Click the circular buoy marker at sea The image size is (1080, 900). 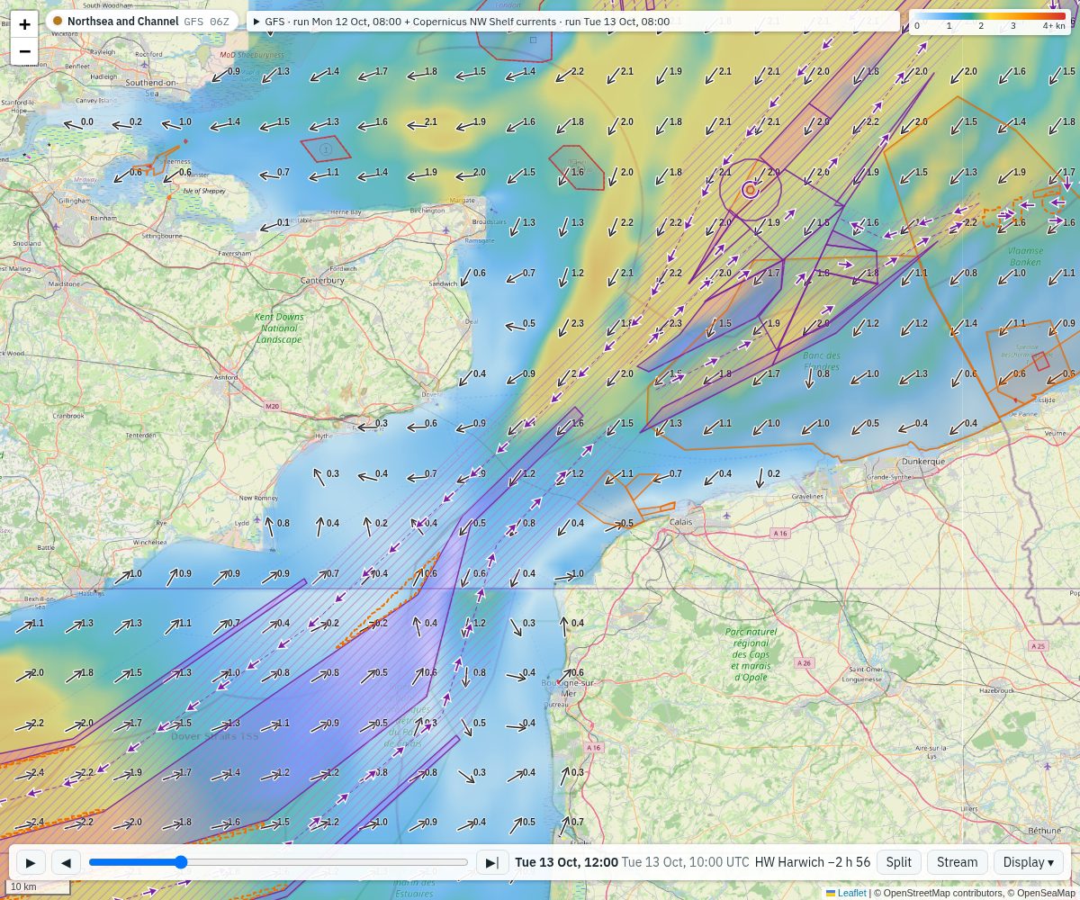coord(750,190)
